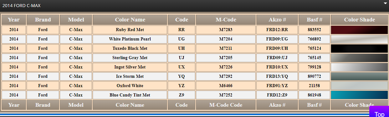
Task: Click Akzo number FRD09:UH
Action: click(x=277, y=49)
